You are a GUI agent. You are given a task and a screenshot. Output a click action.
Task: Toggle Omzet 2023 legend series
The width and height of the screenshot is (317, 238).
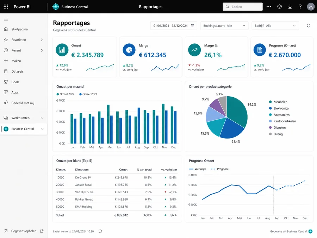point(88,94)
